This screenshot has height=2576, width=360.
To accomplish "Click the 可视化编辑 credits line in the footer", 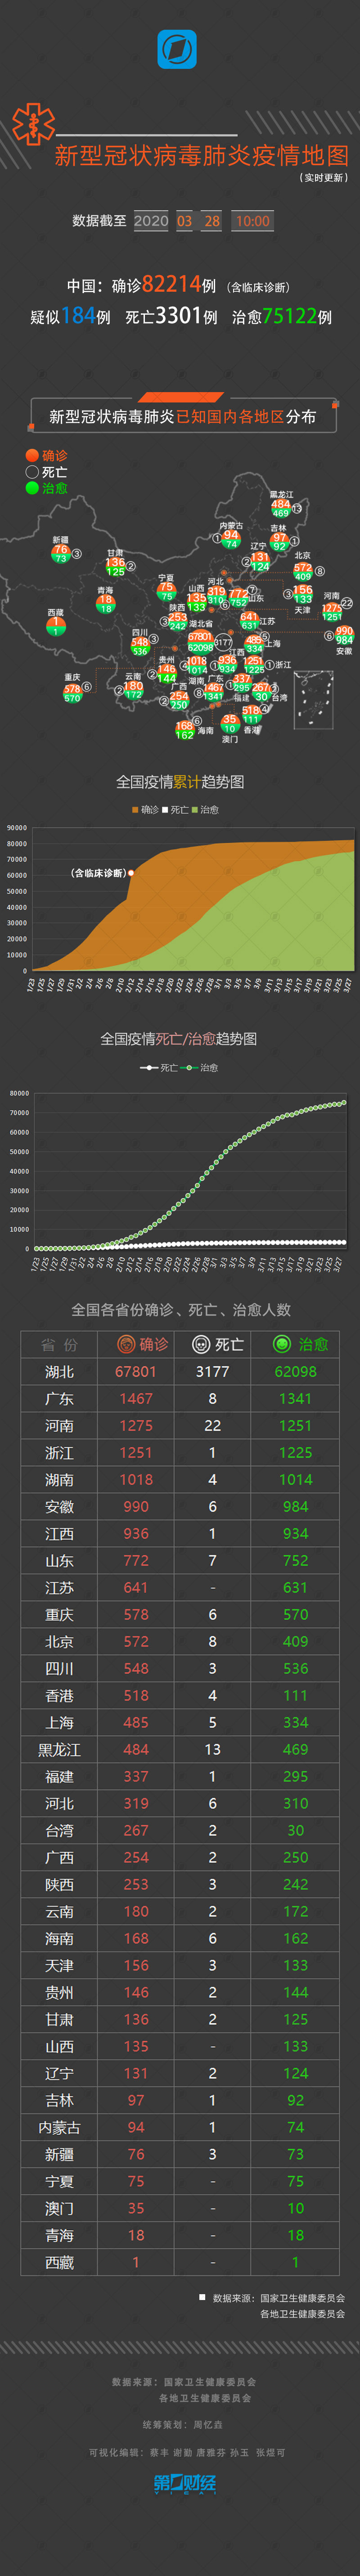I will pyautogui.click(x=187, y=2452).
